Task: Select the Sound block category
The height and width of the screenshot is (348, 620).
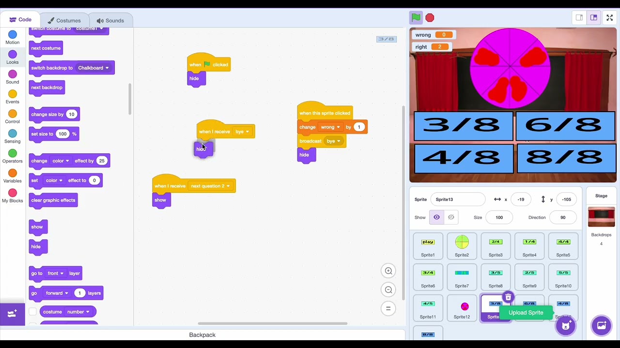Action: click(13, 77)
